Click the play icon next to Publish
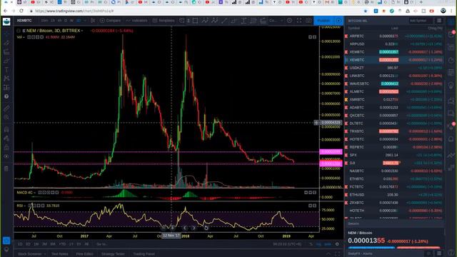 (338, 21)
